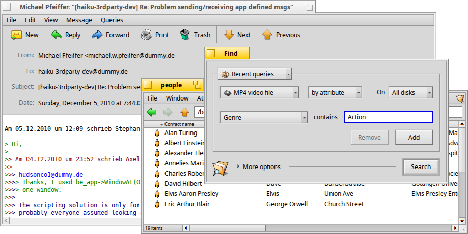The image size is (468, 234).
Task: Click Union Ave address cell
Action: (x=339, y=194)
